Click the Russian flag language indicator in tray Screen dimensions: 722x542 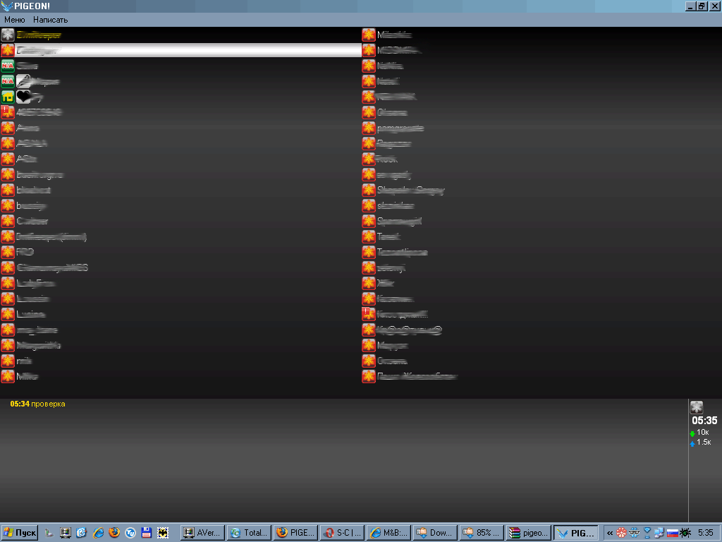(672, 533)
